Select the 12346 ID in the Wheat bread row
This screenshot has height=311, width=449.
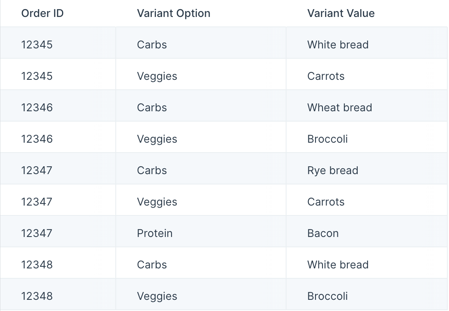coord(58,106)
